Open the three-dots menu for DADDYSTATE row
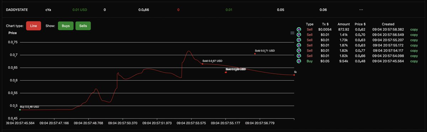This screenshot has width=427, height=132. tap(362, 10)
